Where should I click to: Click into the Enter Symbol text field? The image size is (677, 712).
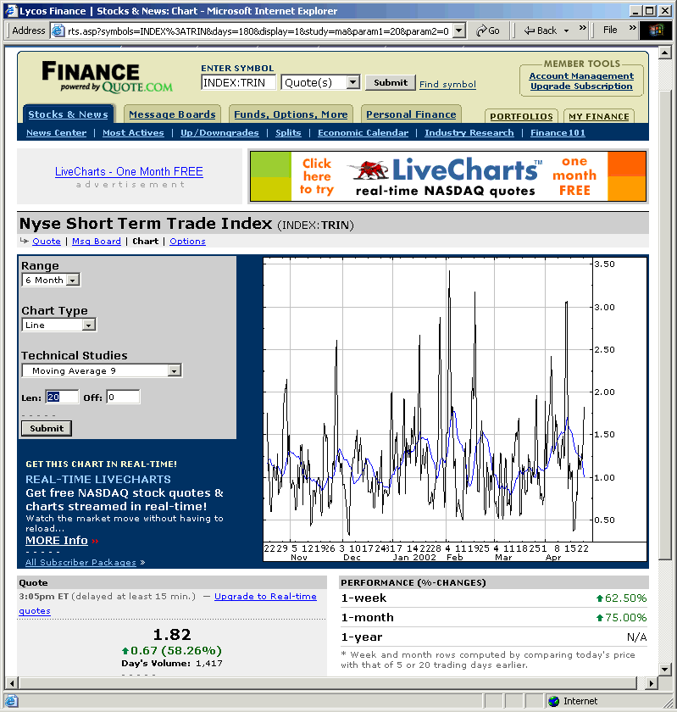pos(238,83)
